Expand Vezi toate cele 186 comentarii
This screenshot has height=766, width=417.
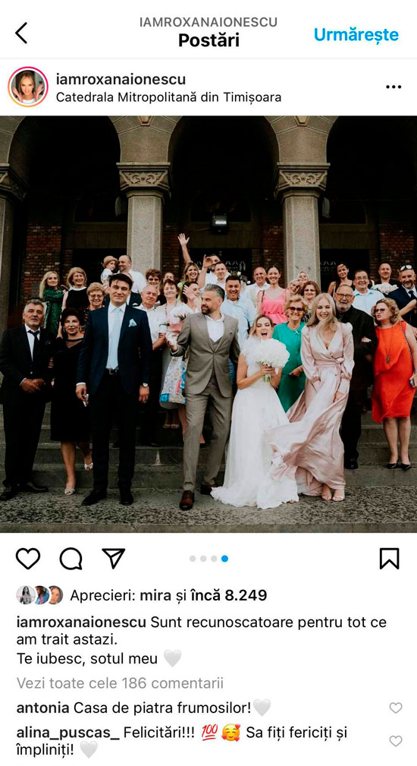(120, 682)
